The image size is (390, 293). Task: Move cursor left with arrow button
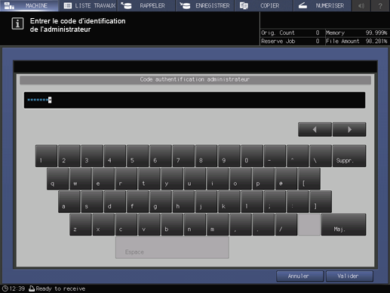[x=315, y=130]
